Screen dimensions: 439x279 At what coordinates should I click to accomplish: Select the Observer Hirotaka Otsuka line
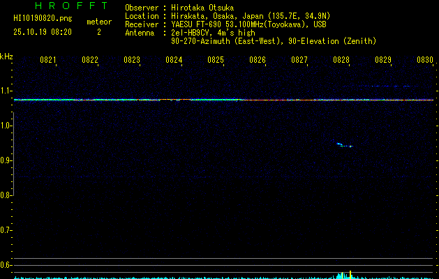pyautogui.click(x=179, y=8)
